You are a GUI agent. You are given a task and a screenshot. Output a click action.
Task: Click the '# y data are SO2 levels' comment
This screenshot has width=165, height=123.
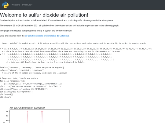pyautogui.click(x=46, y=62)
